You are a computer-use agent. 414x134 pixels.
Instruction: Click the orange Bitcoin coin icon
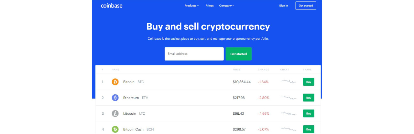click(x=115, y=82)
